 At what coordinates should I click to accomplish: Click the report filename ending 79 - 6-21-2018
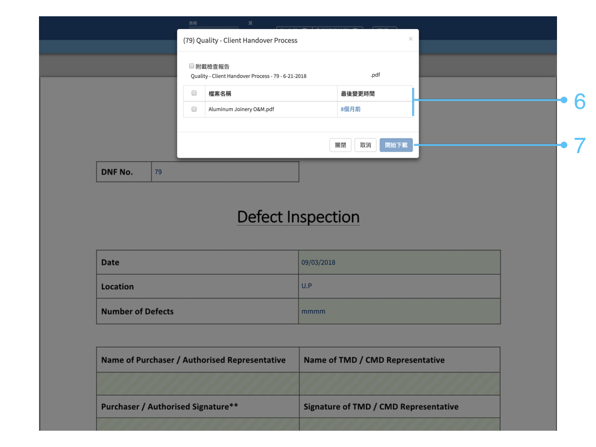click(248, 76)
